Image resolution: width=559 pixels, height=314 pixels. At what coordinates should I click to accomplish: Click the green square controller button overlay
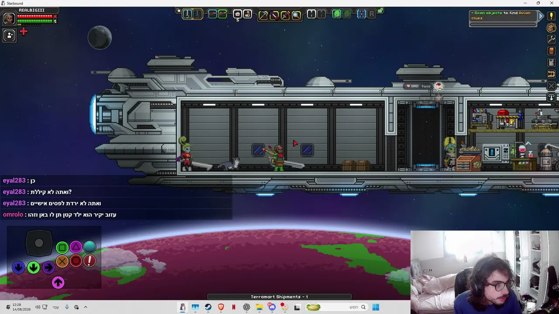pyautogui.click(x=62, y=248)
